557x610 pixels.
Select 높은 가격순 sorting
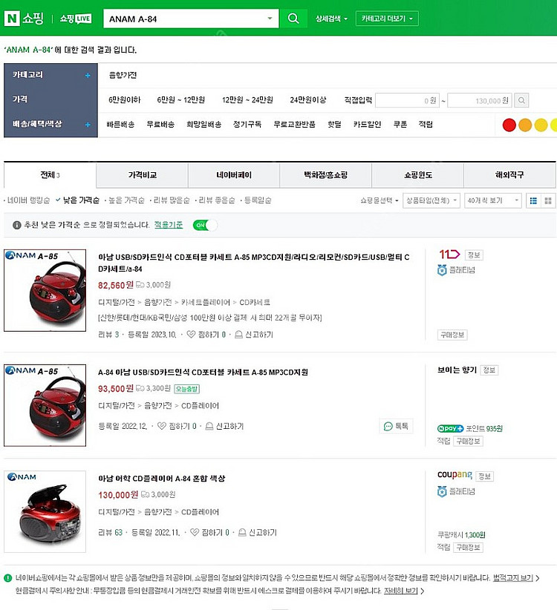(125, 200)
